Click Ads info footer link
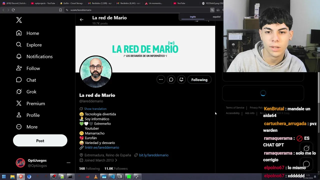320x180 pixels. [250, 113]
